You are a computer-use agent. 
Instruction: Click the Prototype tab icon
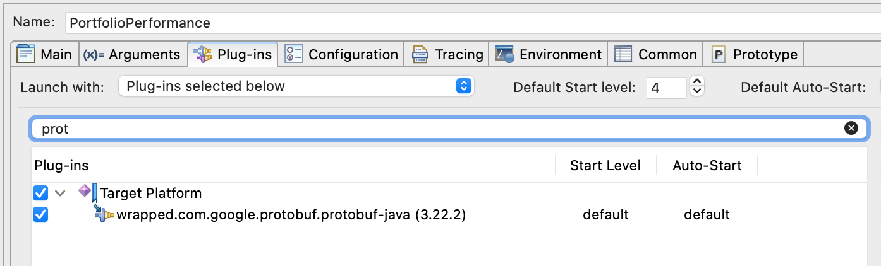(x=719, y=54)
